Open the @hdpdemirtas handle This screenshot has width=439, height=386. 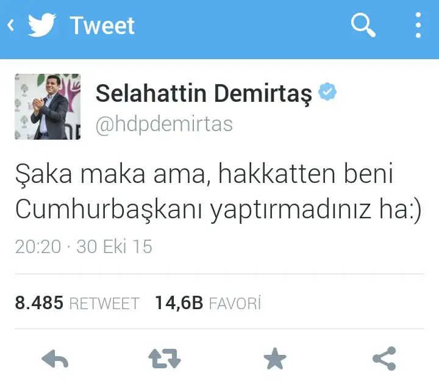[164, 124]
